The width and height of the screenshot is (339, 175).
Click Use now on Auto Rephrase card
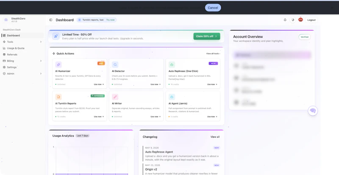click(212, 84)
